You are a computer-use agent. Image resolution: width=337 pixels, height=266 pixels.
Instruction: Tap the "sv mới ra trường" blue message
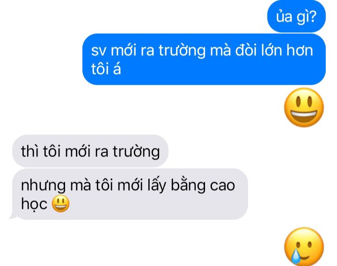204,59
